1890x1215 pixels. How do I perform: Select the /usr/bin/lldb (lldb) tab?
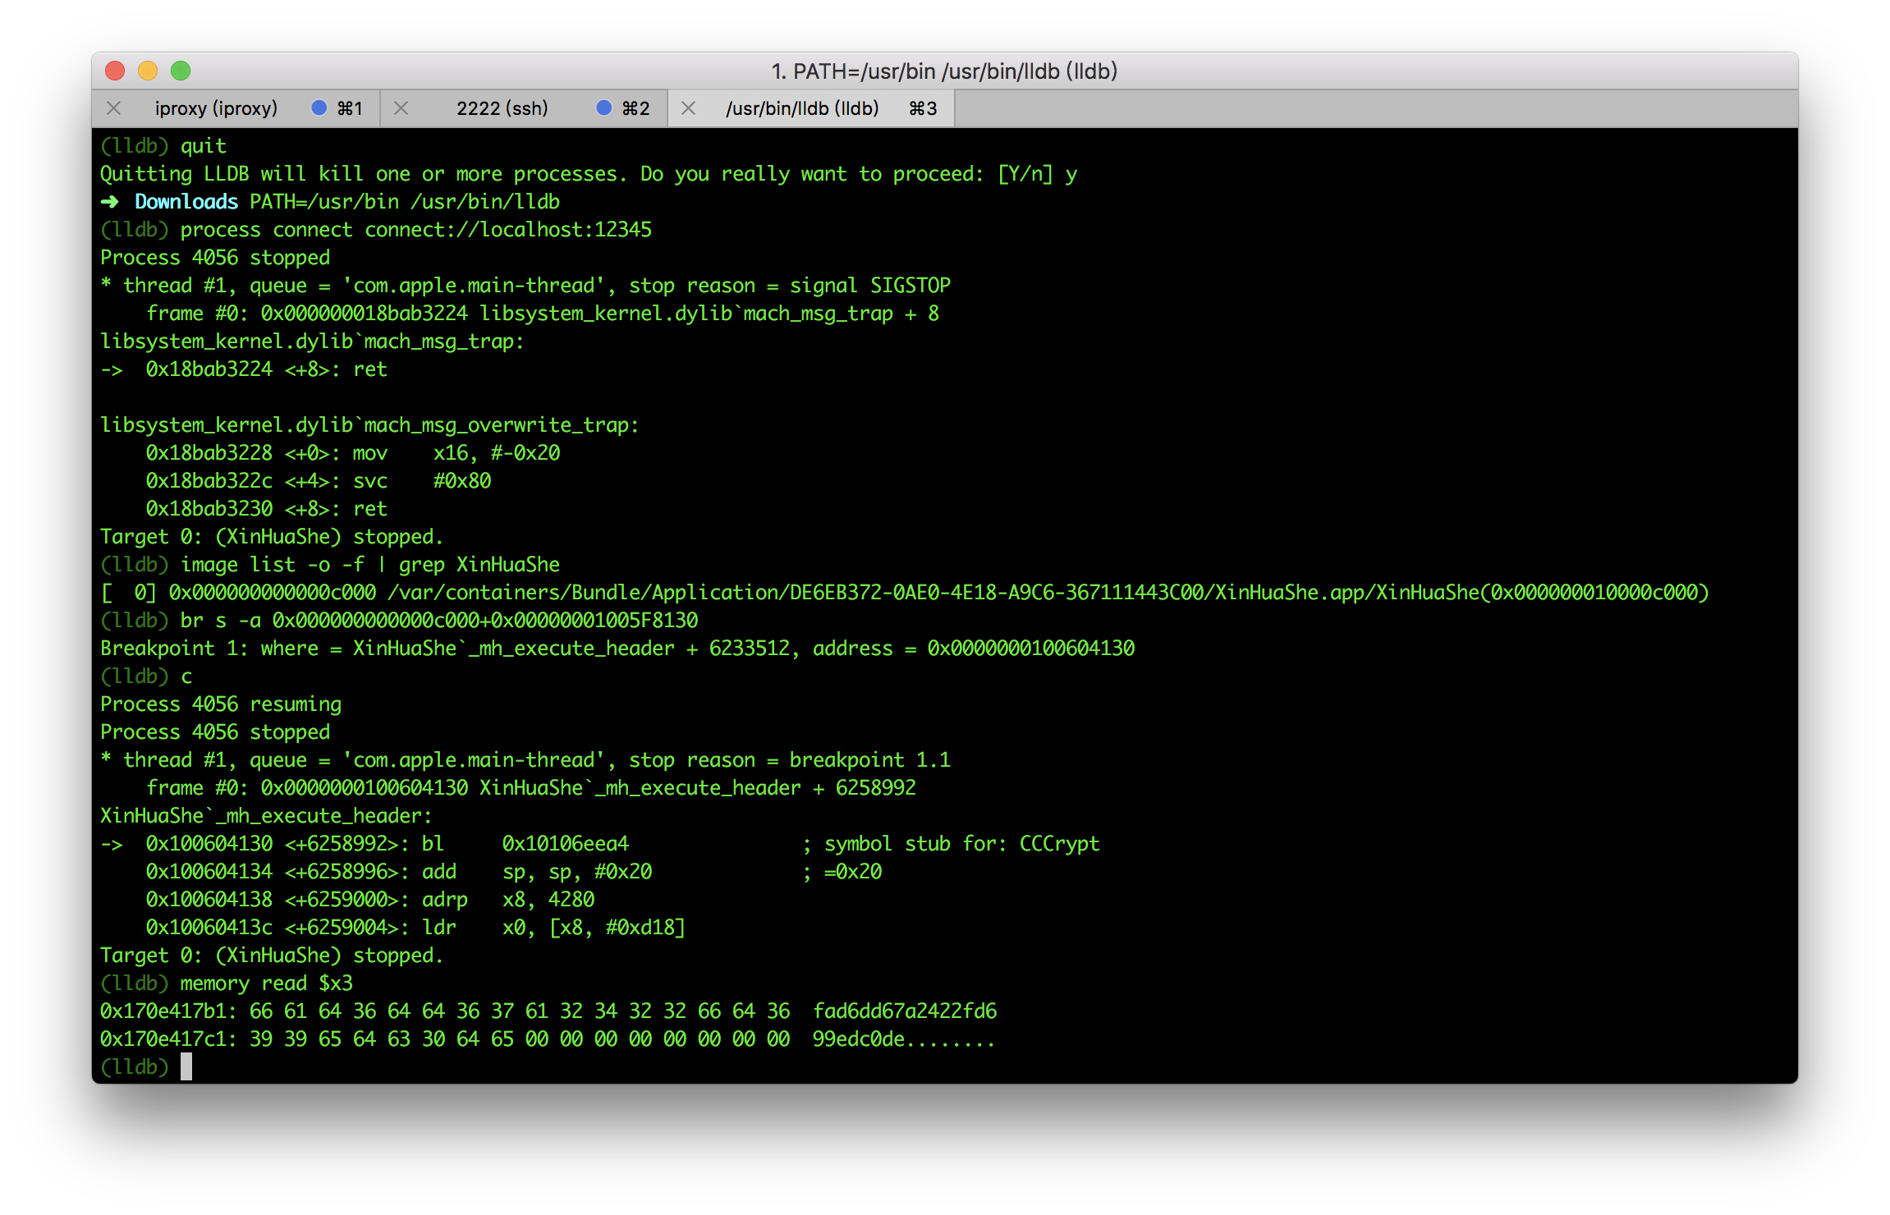[801, 108]
